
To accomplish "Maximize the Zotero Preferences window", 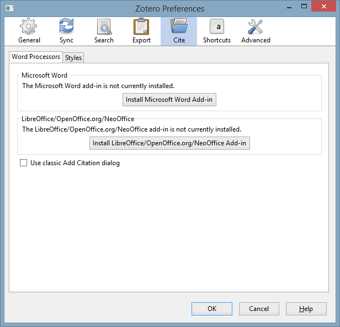I will 304,6.
